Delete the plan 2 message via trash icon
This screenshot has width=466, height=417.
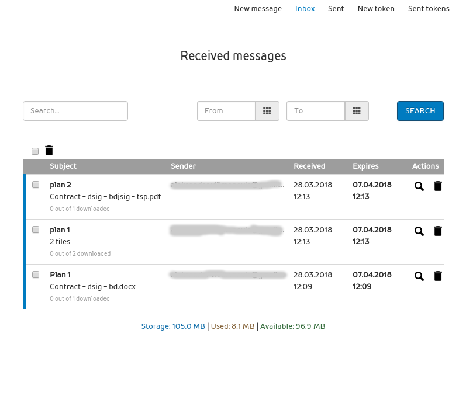click(437, 186)
